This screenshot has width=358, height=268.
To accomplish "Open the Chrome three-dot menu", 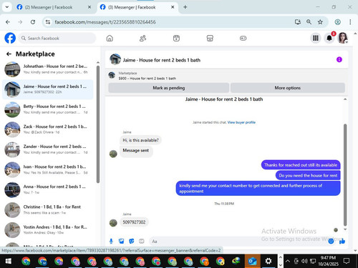I will [x=350, y=22].
